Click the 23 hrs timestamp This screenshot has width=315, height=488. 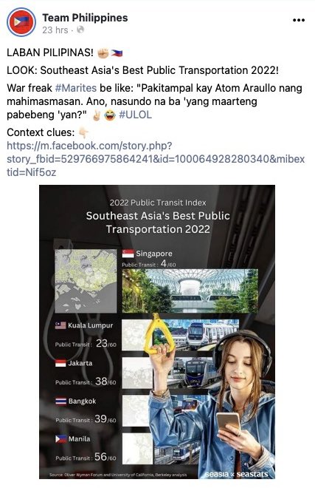[x=55, y=30]
